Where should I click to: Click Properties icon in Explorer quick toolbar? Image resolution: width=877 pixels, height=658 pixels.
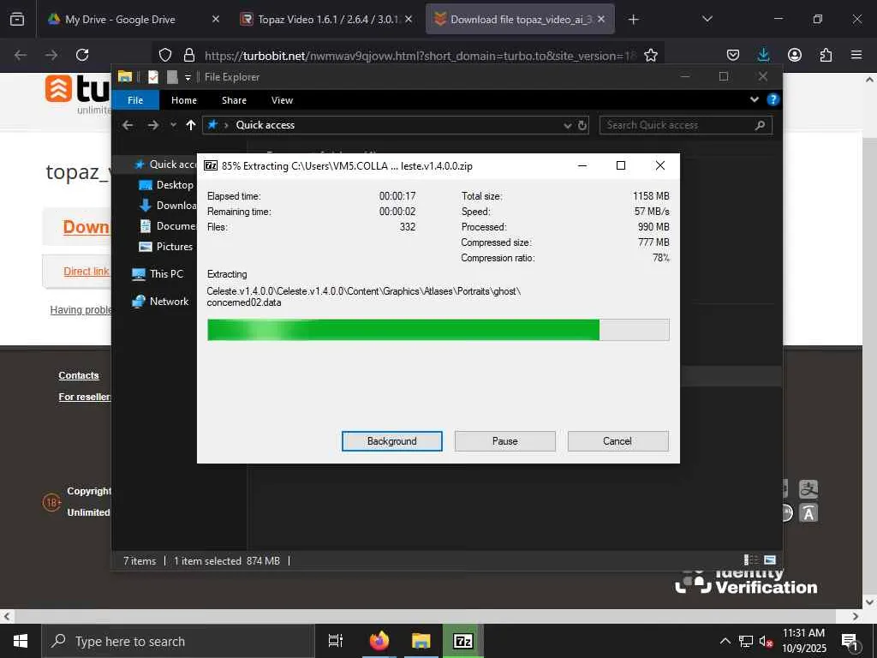(x=153, y=76)
